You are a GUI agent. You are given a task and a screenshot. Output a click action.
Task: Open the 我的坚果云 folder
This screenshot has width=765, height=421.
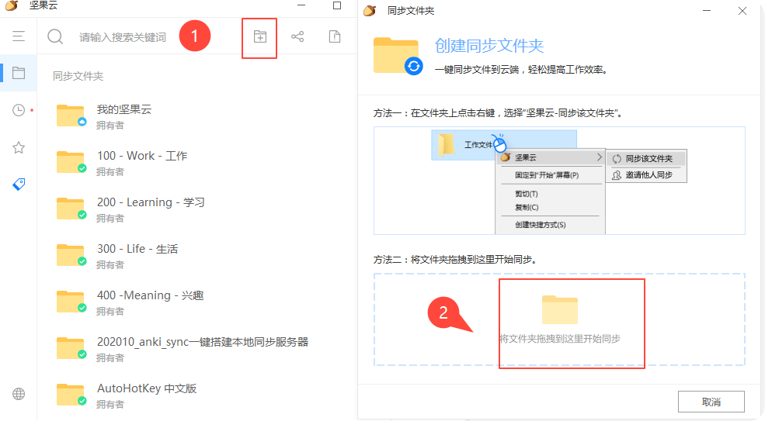197,116
